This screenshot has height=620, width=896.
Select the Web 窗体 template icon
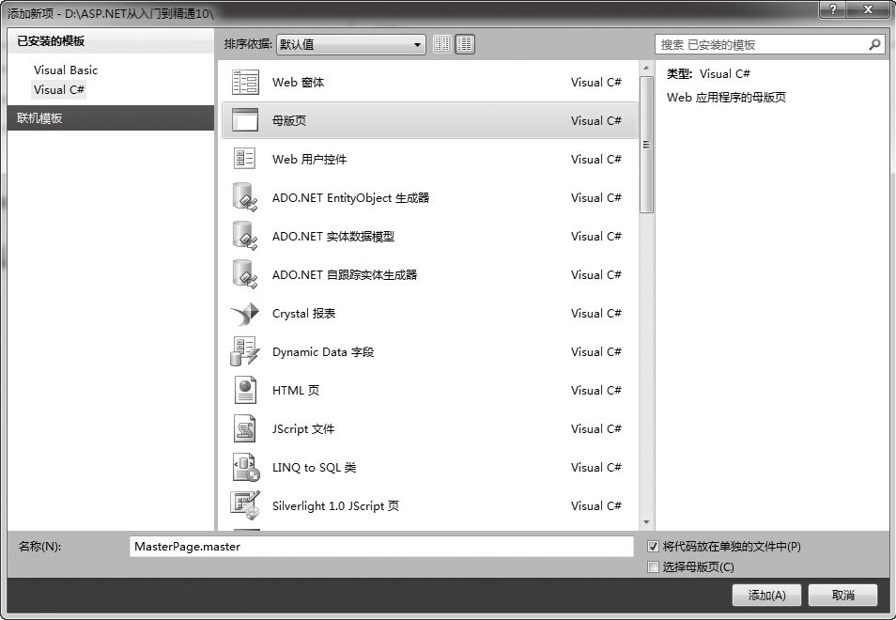point(245,83)
